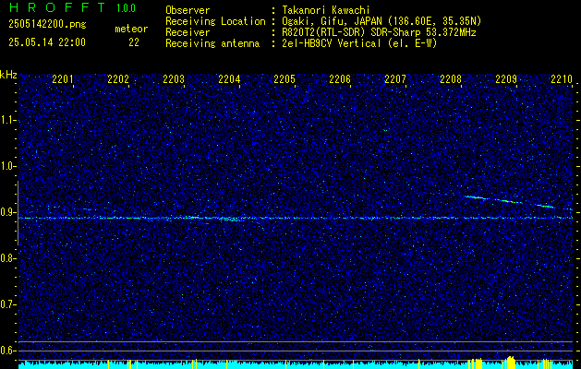Click the HROFFT title text
This screenshot has height=369, width=581.
[x=57, y=7]
